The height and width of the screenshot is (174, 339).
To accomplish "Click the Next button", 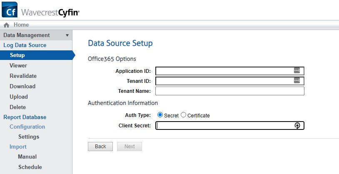I will tap(130, 147).
